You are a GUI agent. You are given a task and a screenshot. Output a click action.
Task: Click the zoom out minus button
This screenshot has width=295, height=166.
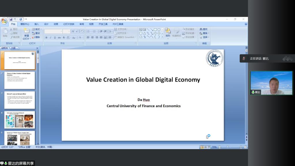point(220,147)
